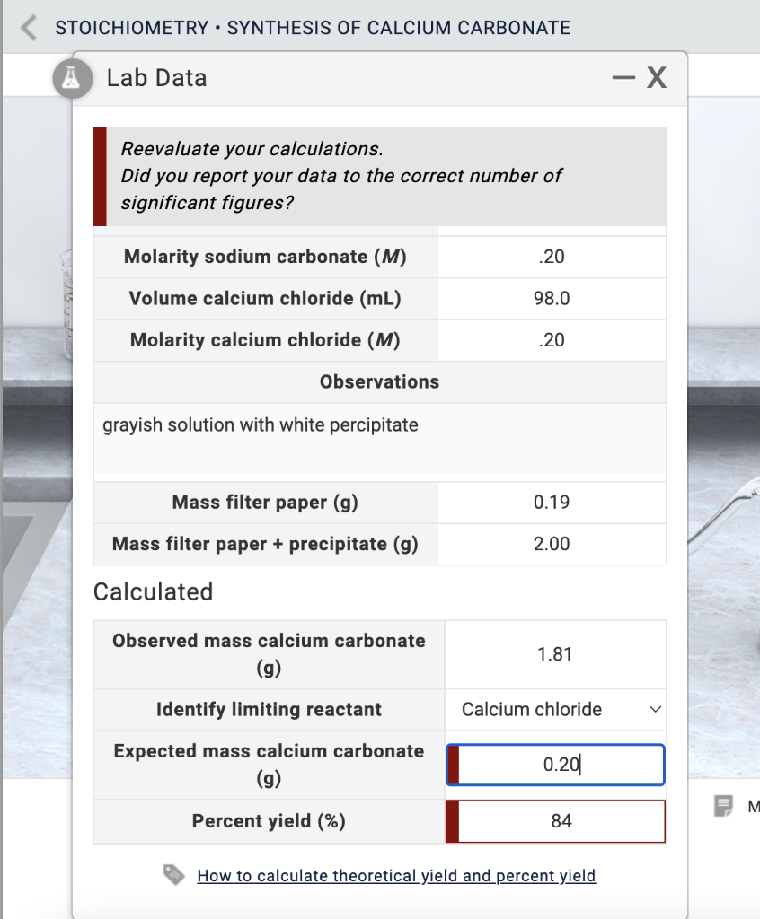760x919 pixels.
Task: Select the Molarity sodium carbonate field
Action: click(551, 257)
